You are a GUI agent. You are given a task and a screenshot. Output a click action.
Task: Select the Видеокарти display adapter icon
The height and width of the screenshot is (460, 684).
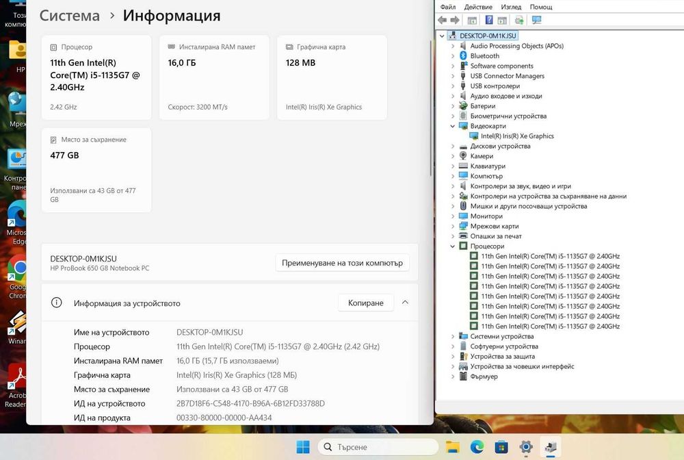(463, 126)
